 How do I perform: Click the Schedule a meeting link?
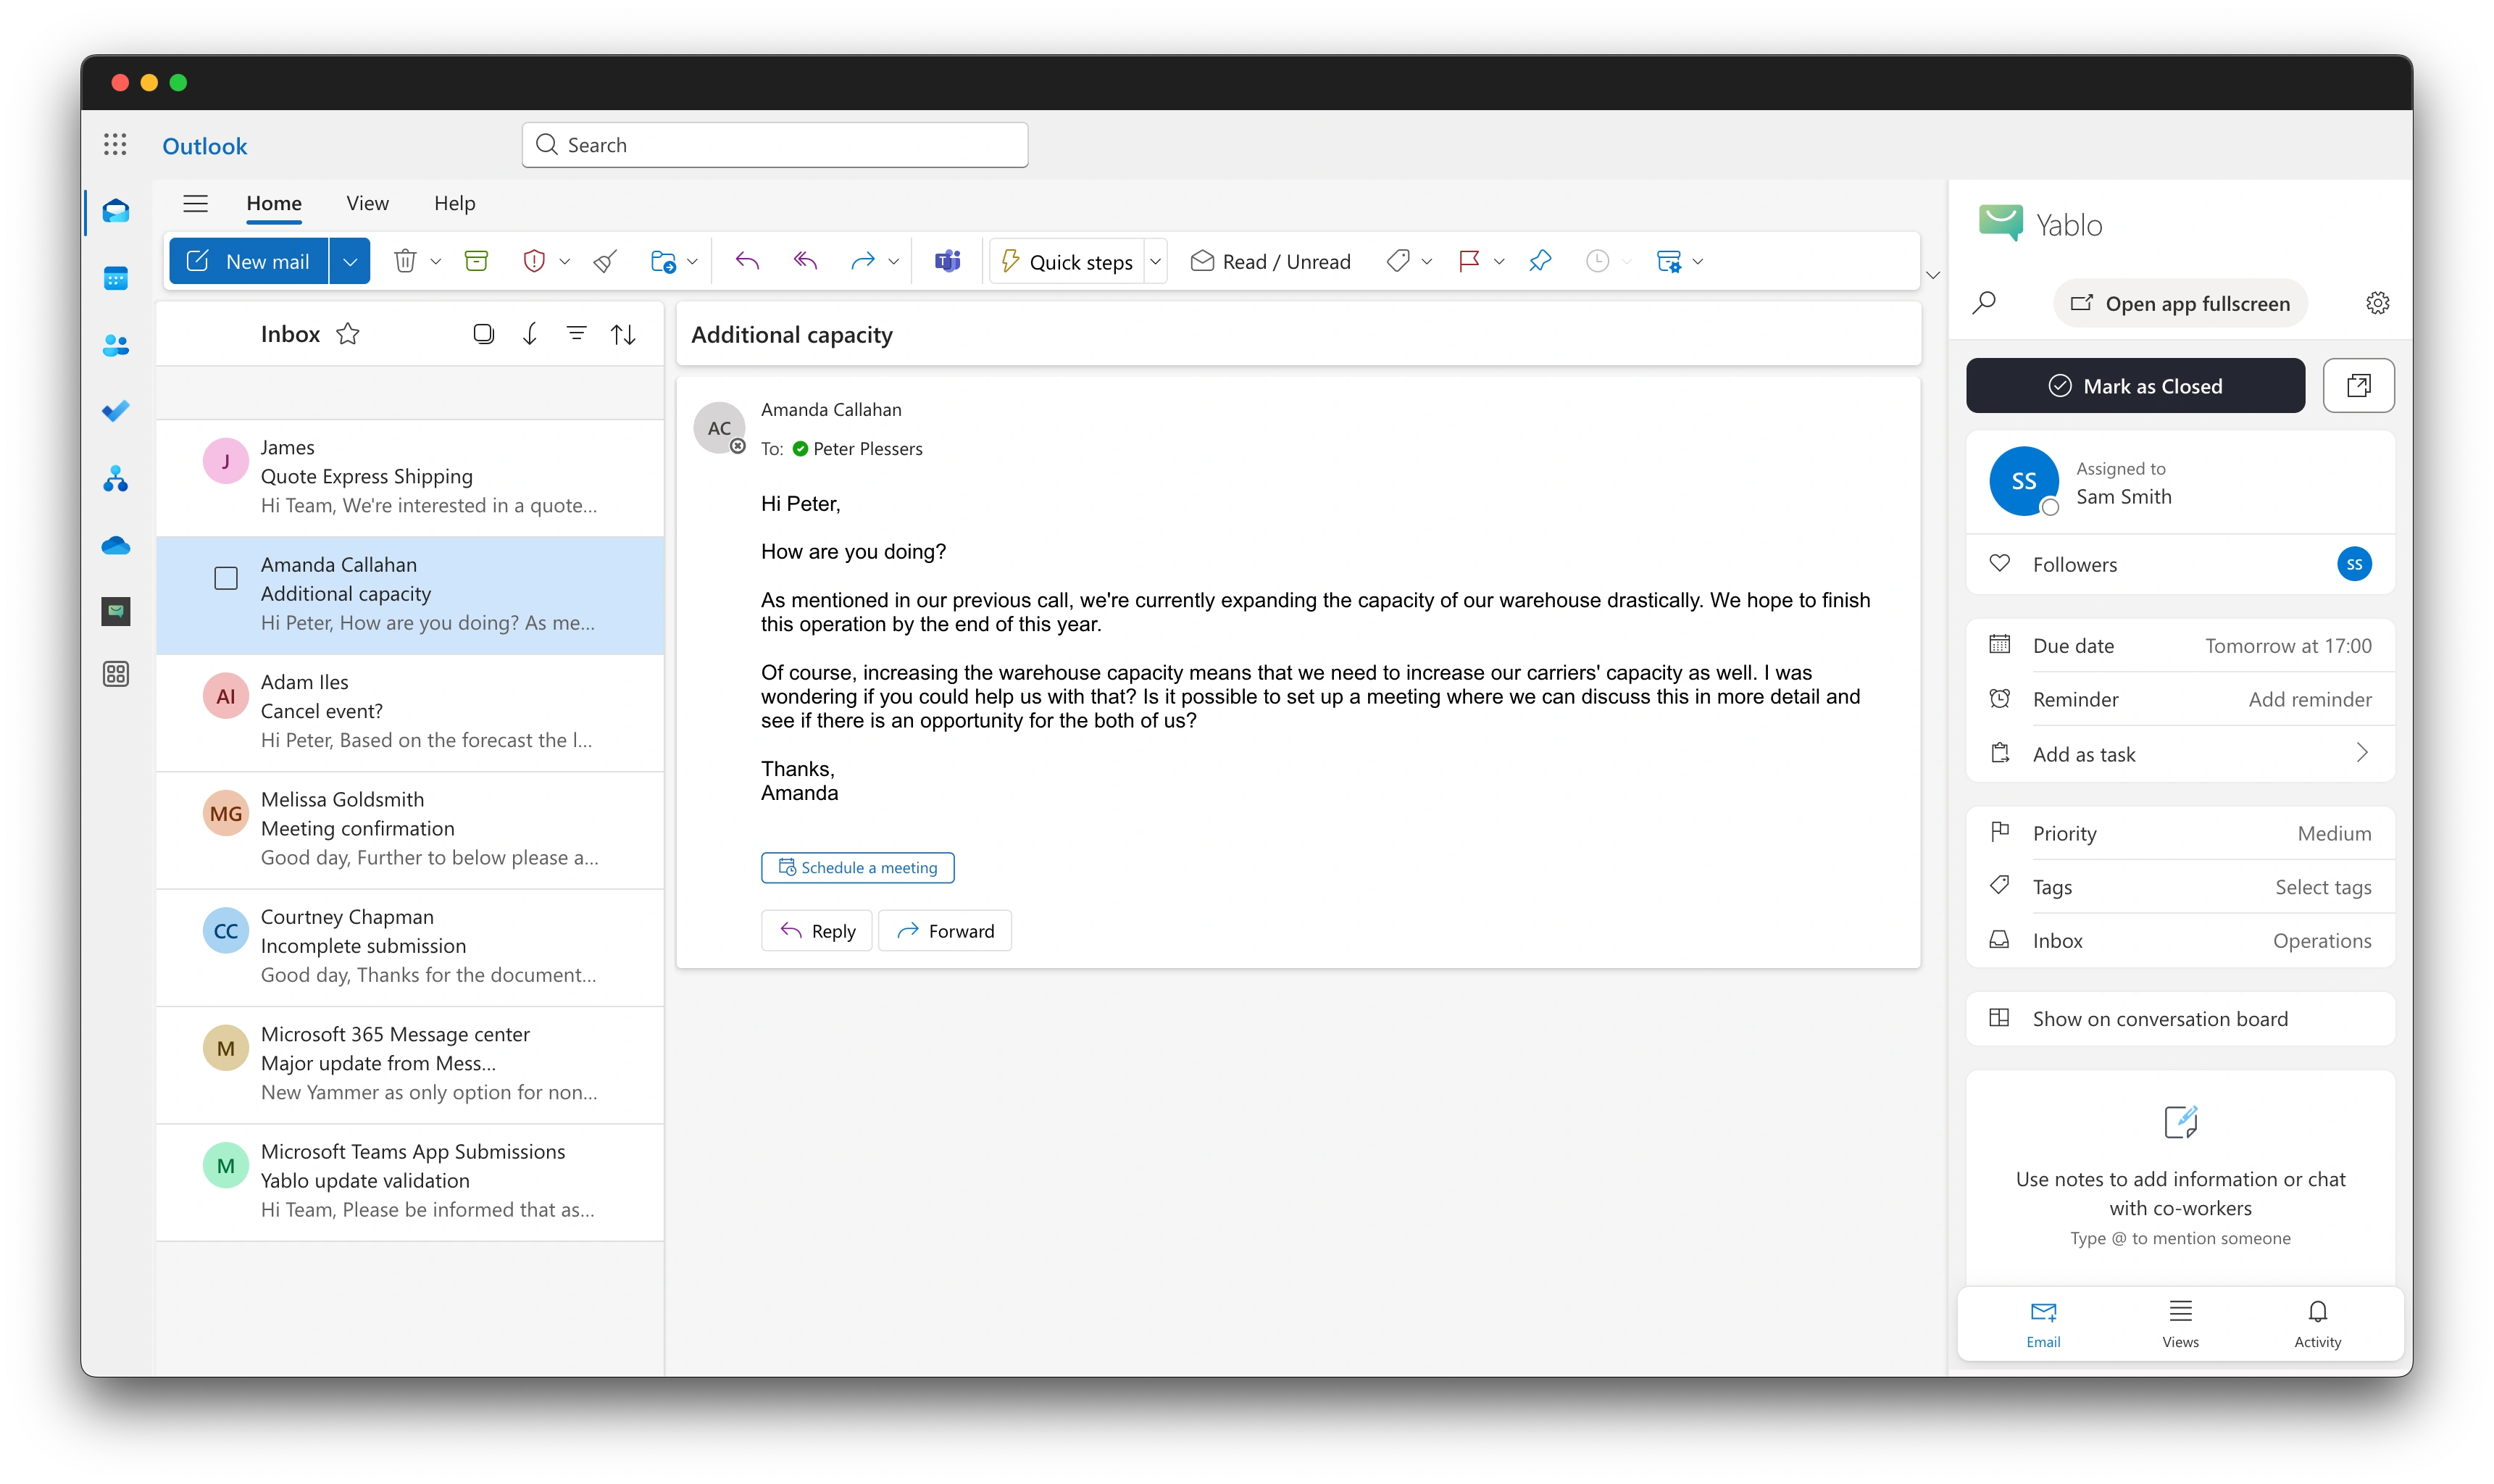coord(858,868)
